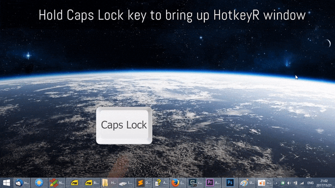
Task: Switch to Adobe Premiere Pro
Action: (213, 183)
